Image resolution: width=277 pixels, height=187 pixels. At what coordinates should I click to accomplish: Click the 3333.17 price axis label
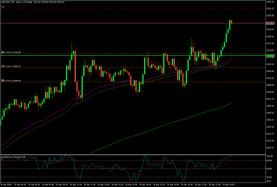click(270, 8)
